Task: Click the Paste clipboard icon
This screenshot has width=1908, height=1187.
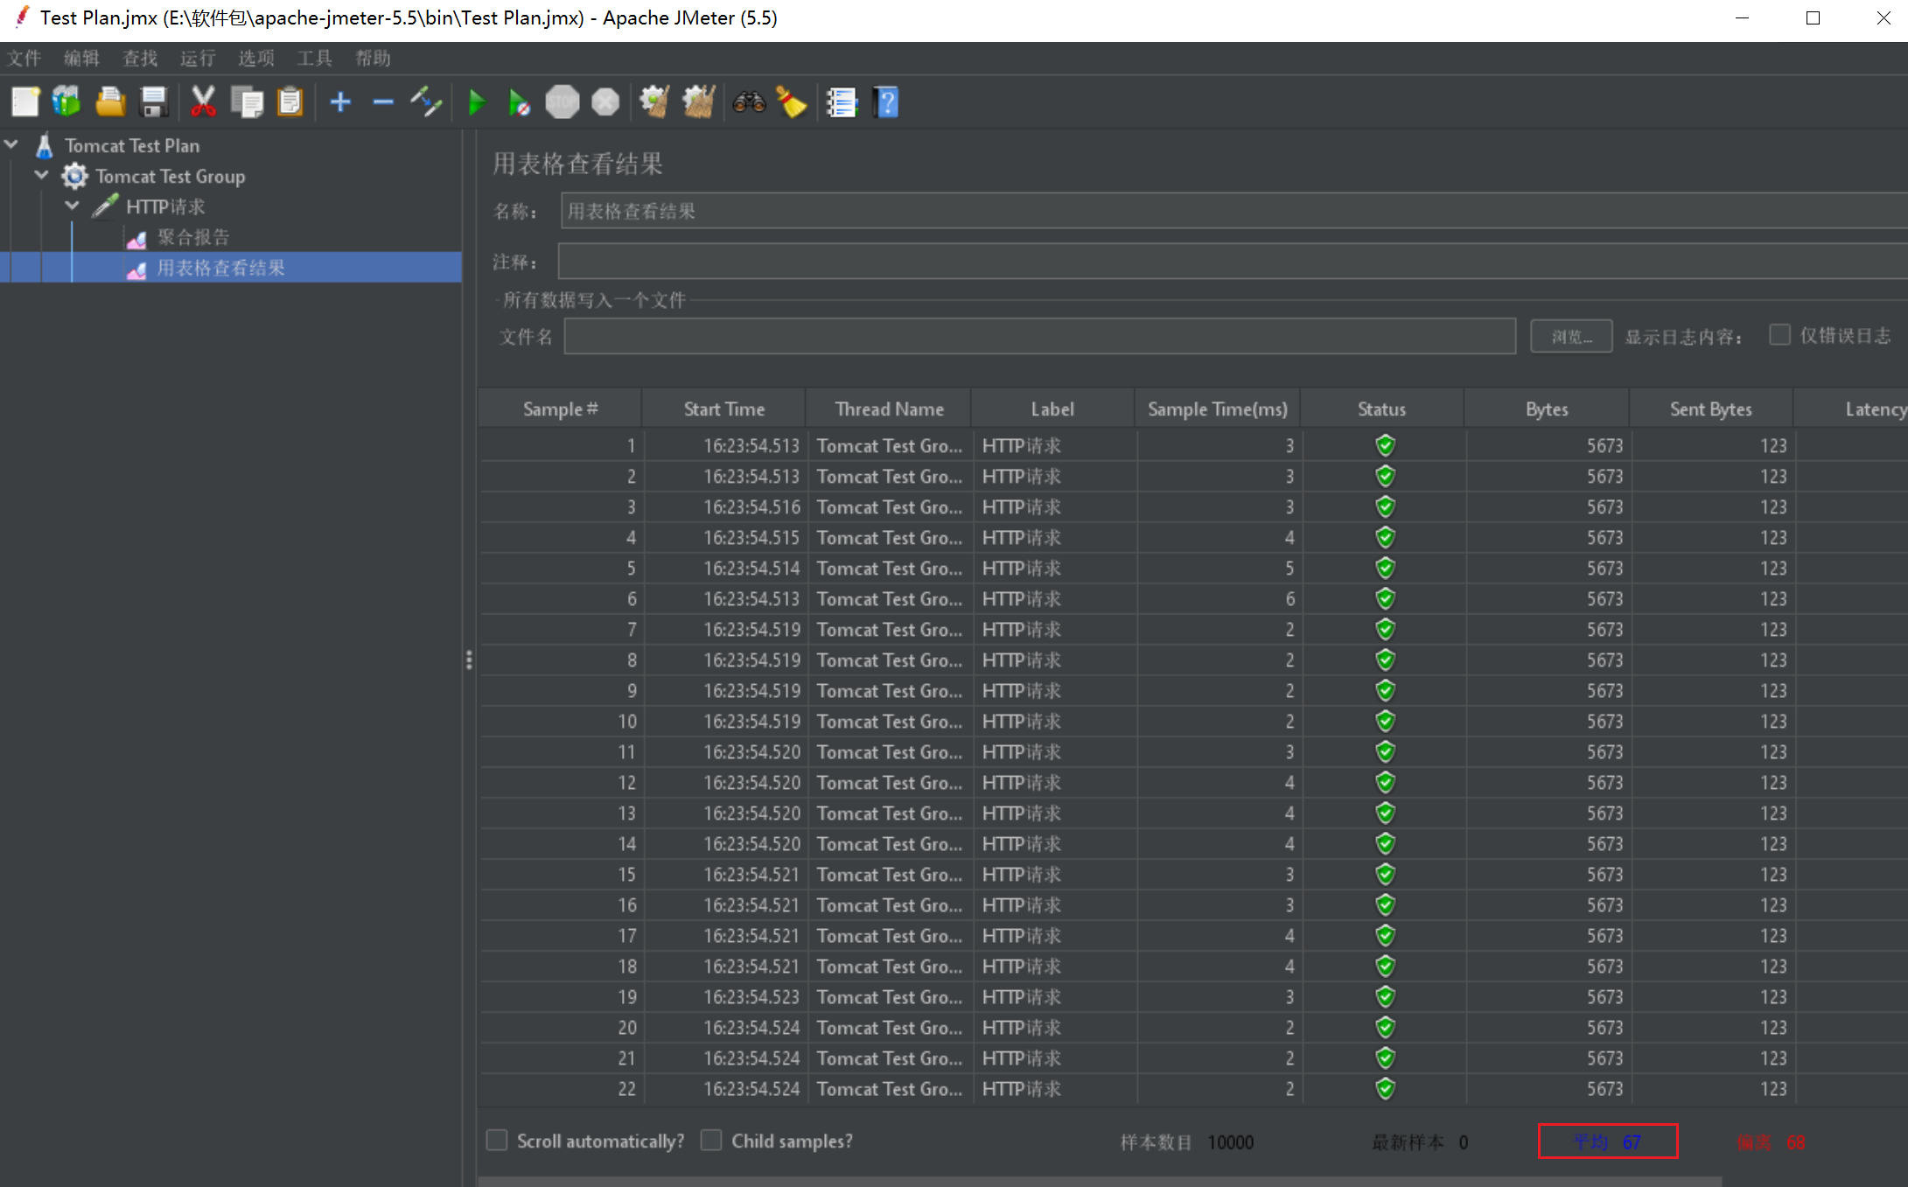Action: (290, 102)
